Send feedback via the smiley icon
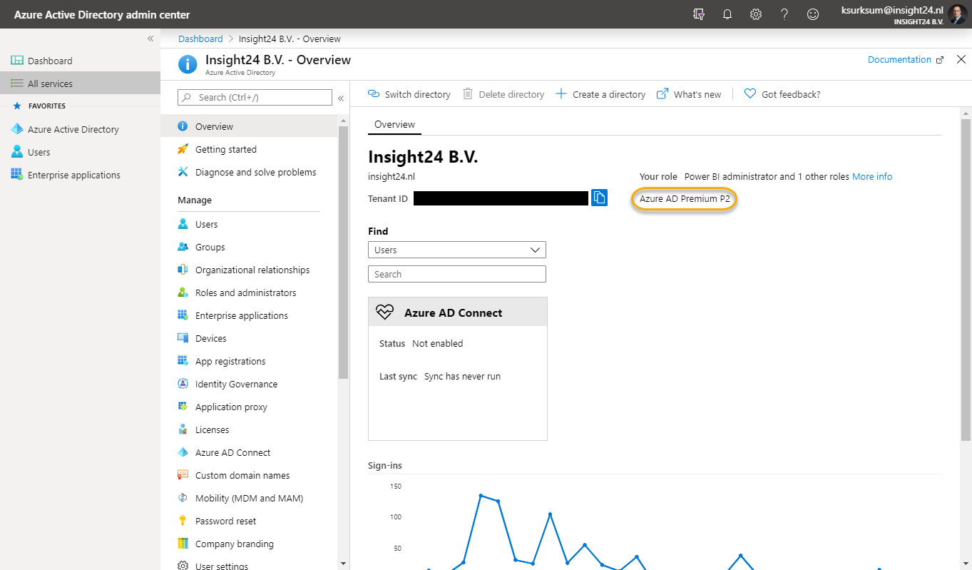Image resolution: width=972 pixels, height=570 pixels. click(813, 14)
